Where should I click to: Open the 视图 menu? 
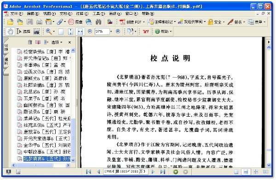(49, 13)
